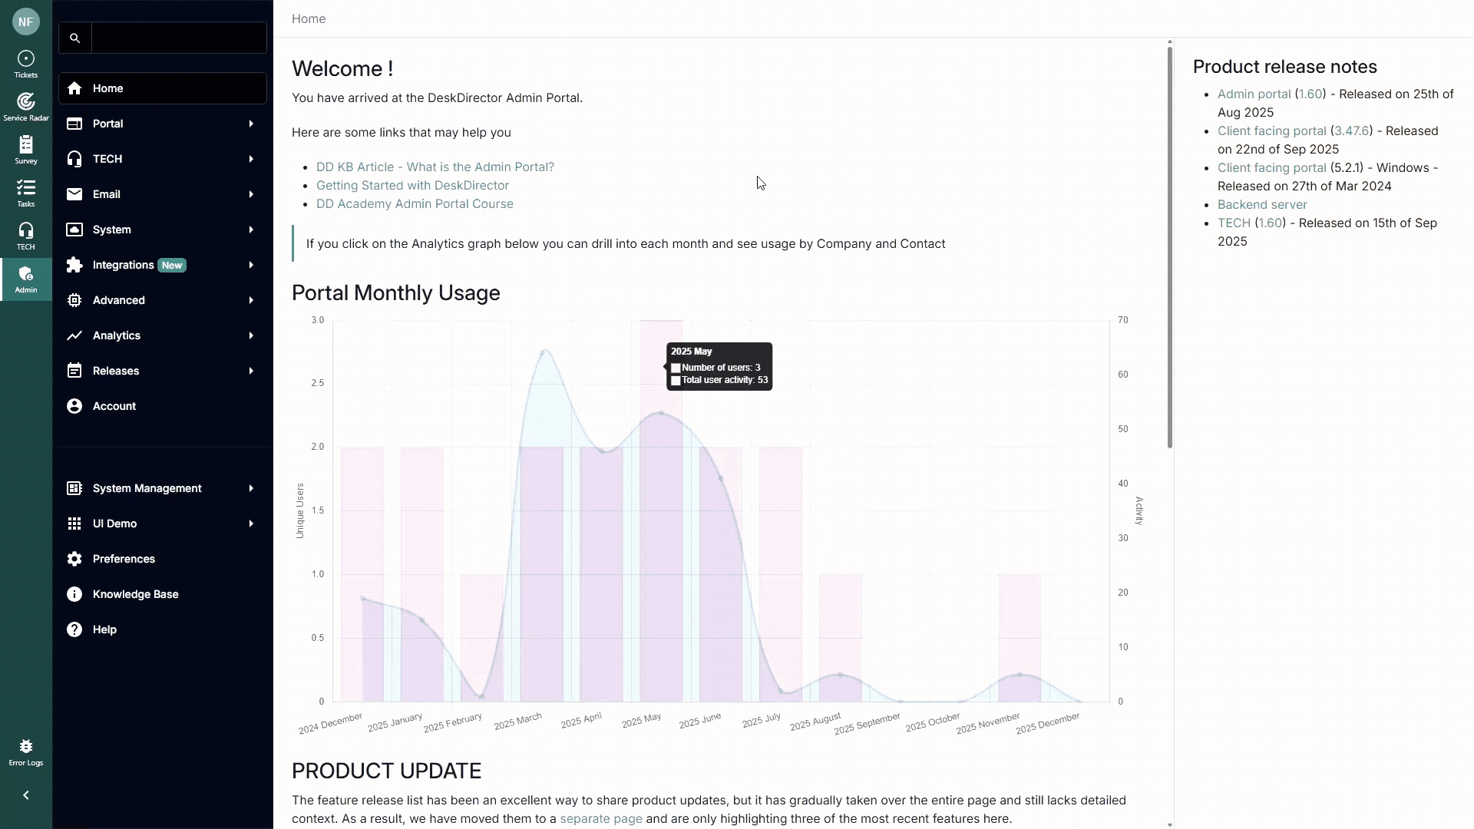Expand the Portal submenu arrow

tap(251, 124)
